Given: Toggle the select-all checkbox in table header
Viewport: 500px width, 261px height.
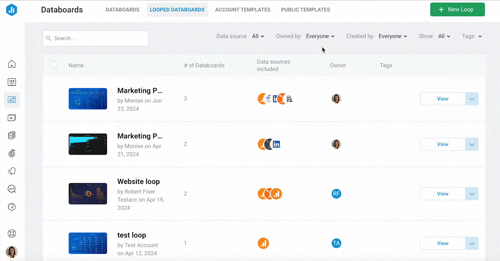Looking at the screenshot, I should [x=54, y=65].
